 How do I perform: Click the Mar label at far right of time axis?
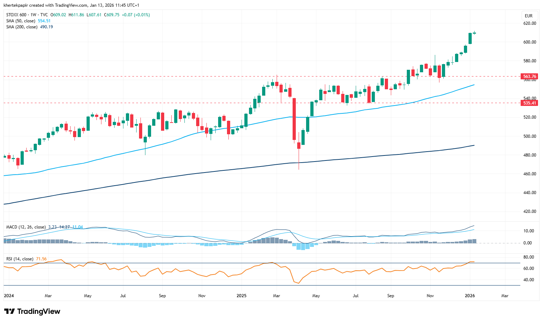505,296
